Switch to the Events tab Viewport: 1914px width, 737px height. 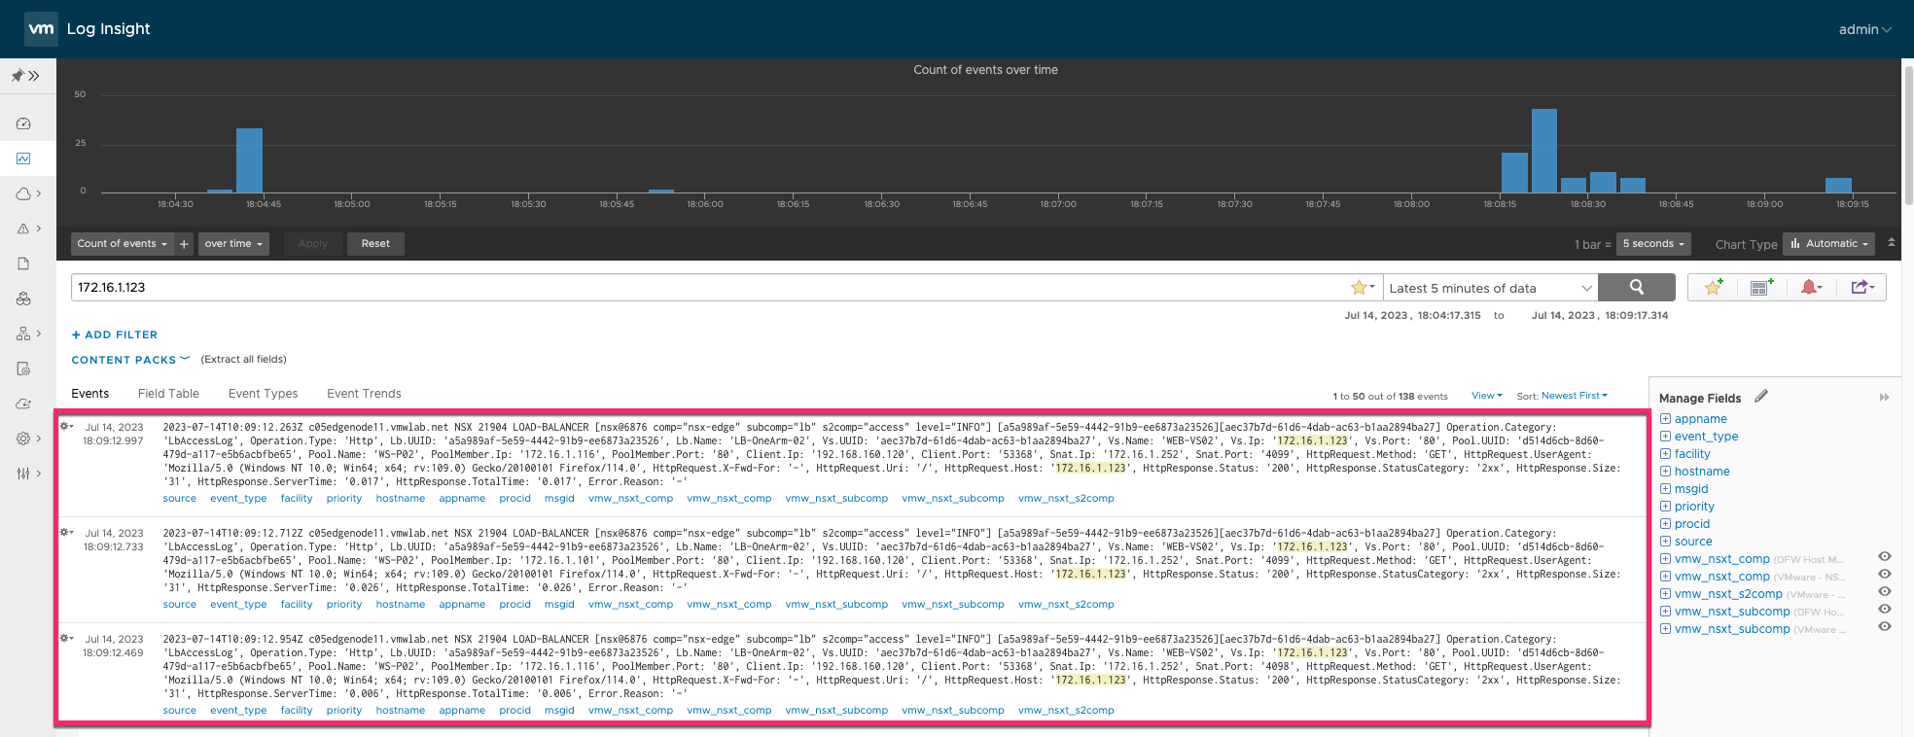coord(90,394)
